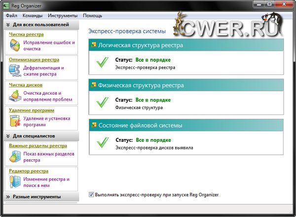Click the icon beside Физическая структура реестра header
This screenshot has height=217, width=296.
coord(93,84)
